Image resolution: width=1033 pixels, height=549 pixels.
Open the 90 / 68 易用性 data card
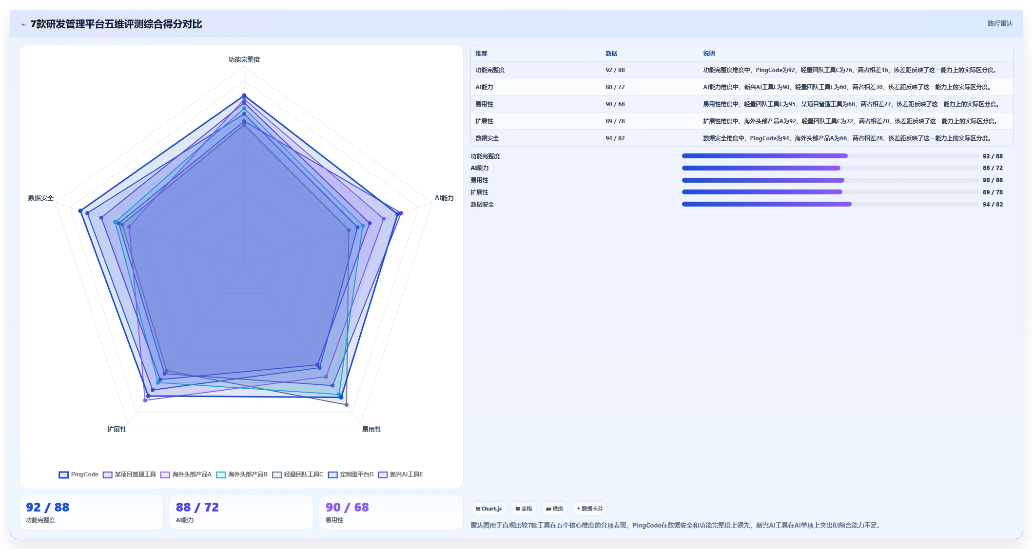(391, 512)
